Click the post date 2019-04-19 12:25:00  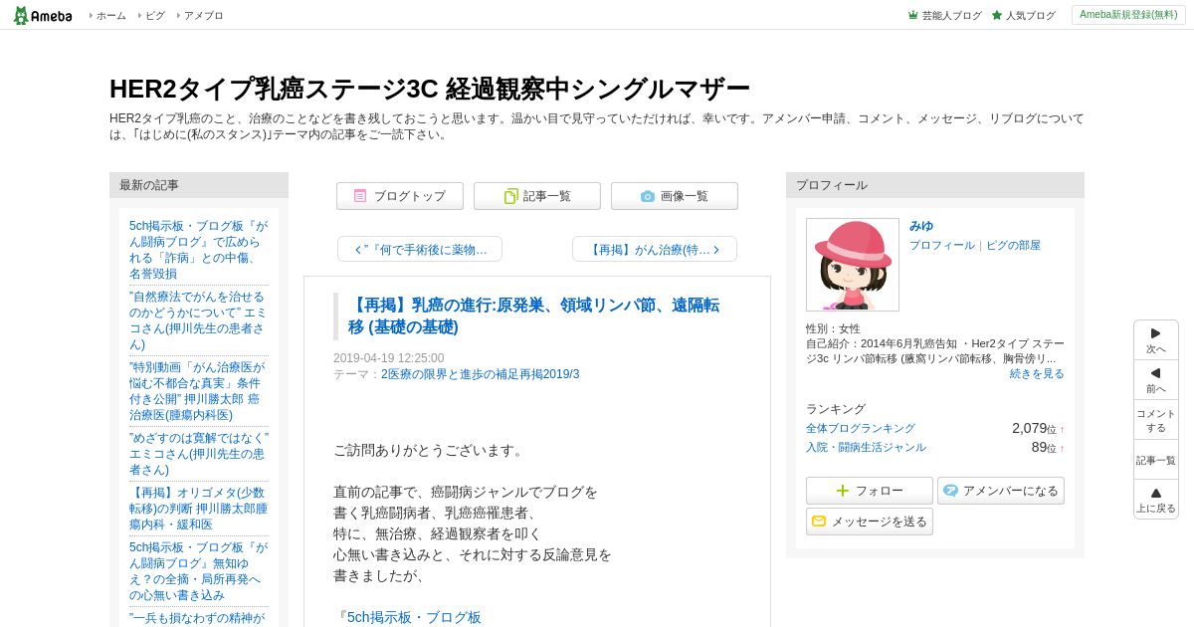tap(389, 358)
